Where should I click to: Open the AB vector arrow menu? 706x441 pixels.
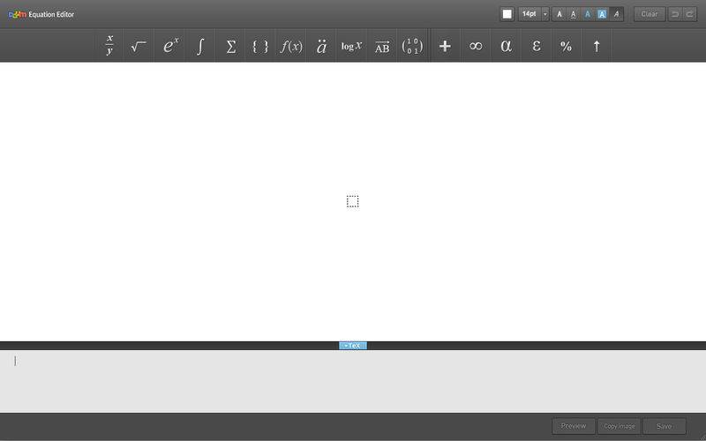(x=382, y=46)
